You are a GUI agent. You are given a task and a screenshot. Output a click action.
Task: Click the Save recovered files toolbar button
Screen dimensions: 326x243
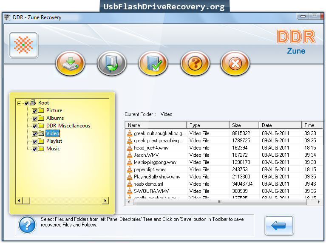(70, 63)
